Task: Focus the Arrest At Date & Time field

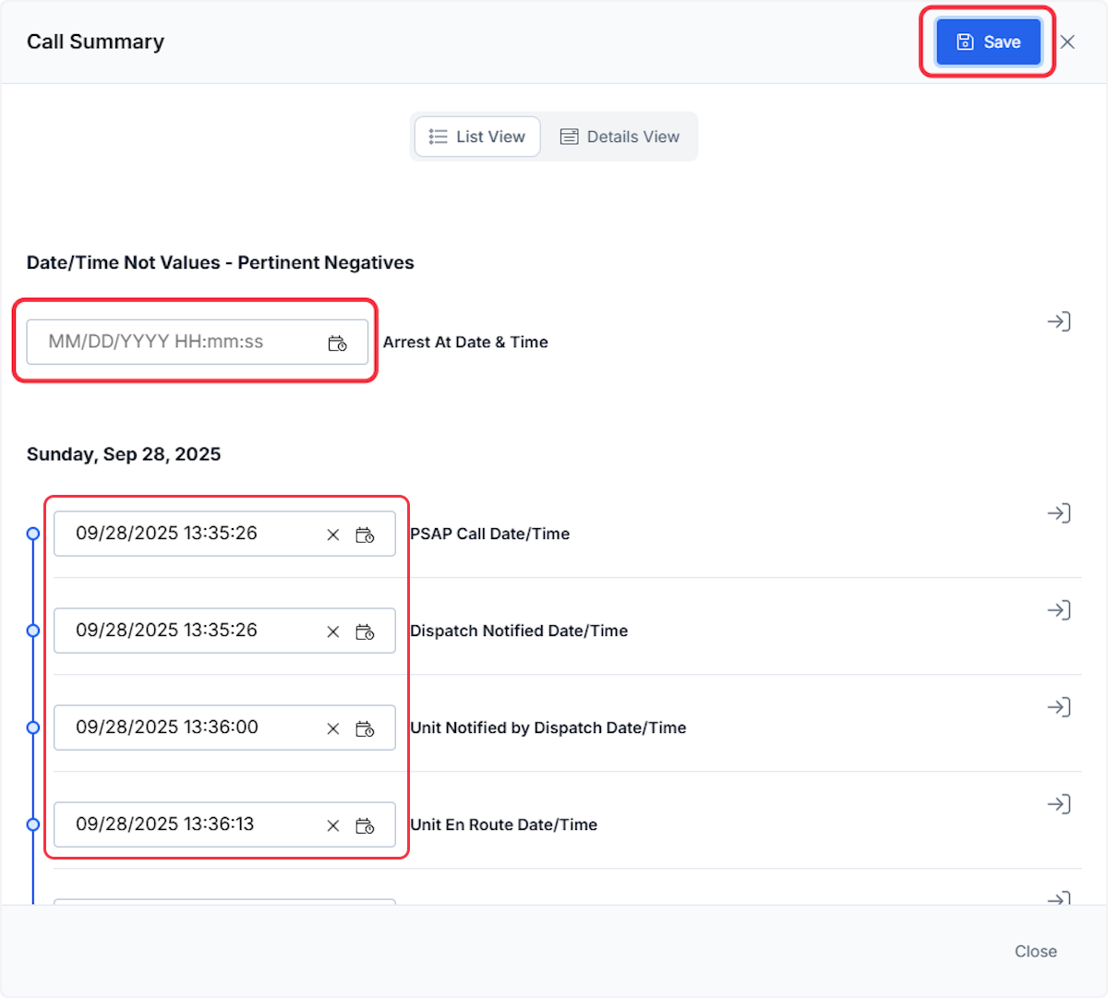Action: [x=197, y=342]
